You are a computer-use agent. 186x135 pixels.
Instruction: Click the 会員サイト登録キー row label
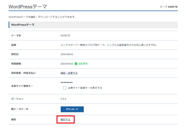[22, 86]
